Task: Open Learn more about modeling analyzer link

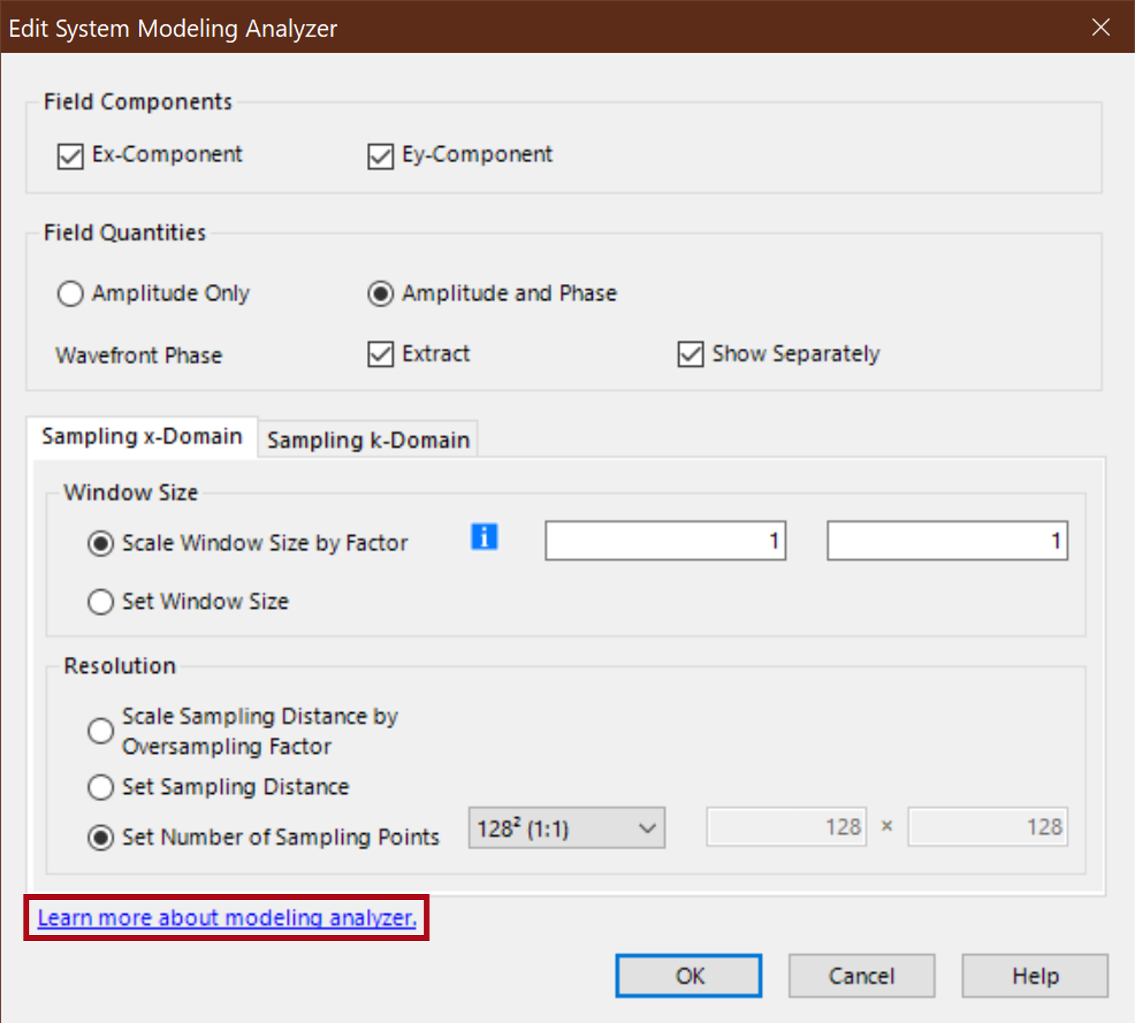Action: click(227, 918)
